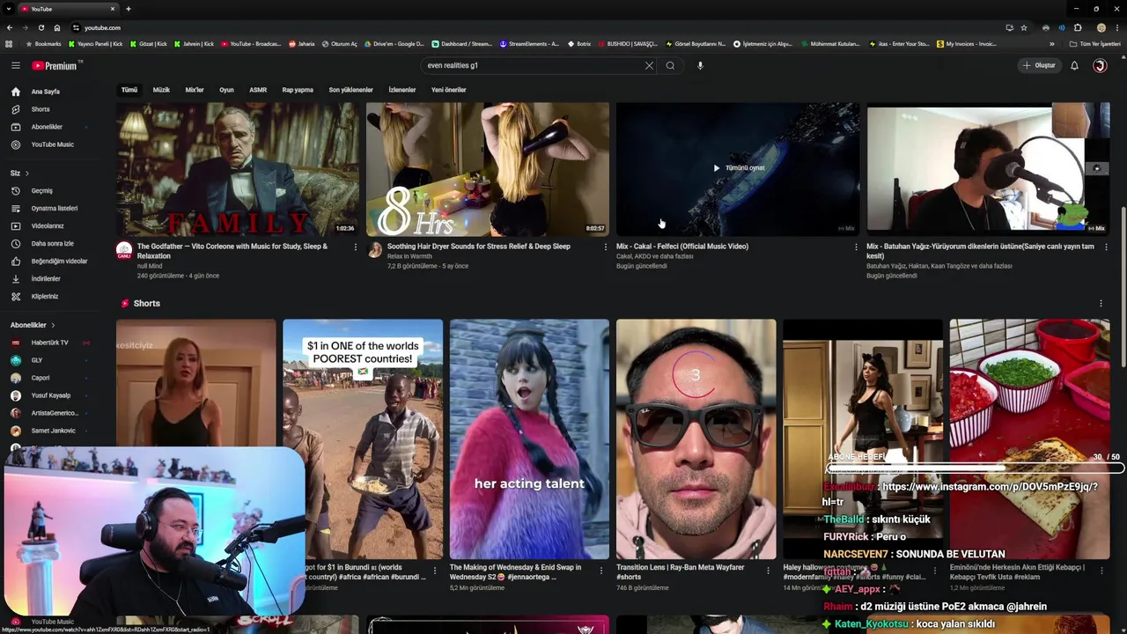Screen dimensions: 1127x634
Task: Select the Oyun filter chip
Action: point(226,90)
